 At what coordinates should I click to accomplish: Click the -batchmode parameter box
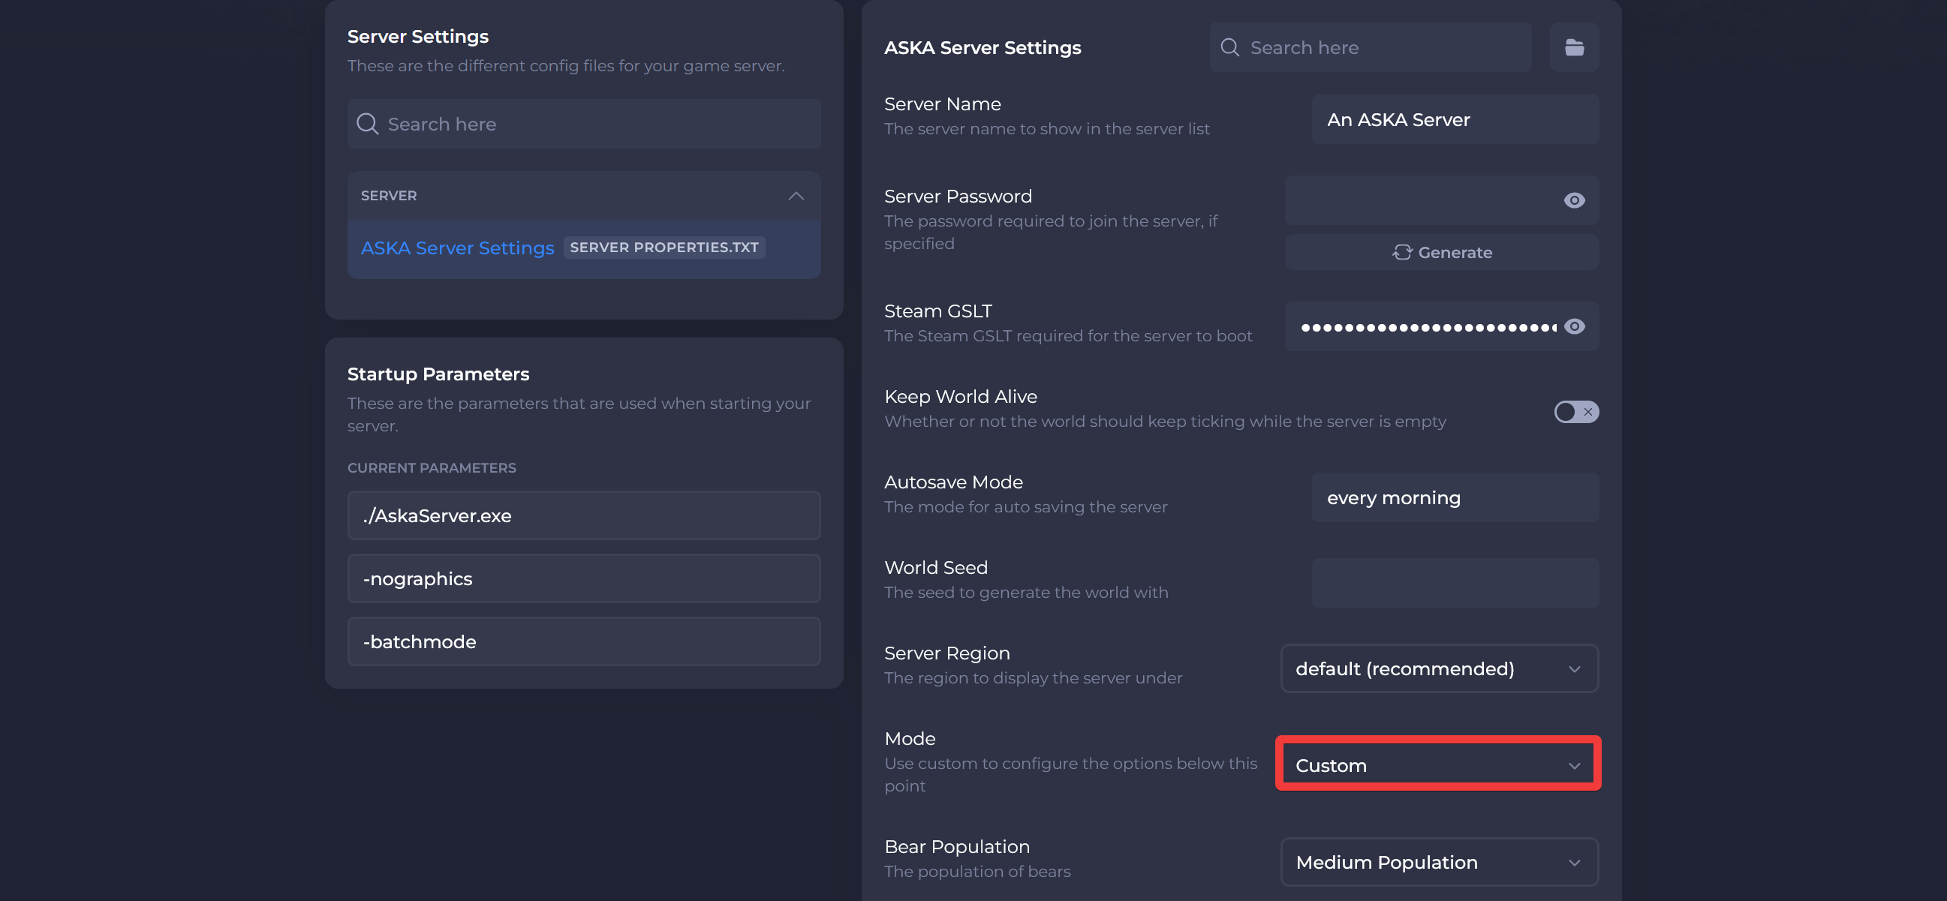coord(583,641)
